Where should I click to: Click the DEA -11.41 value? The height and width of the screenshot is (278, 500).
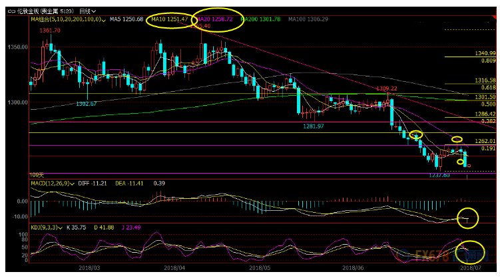click(x=129, y=184)
